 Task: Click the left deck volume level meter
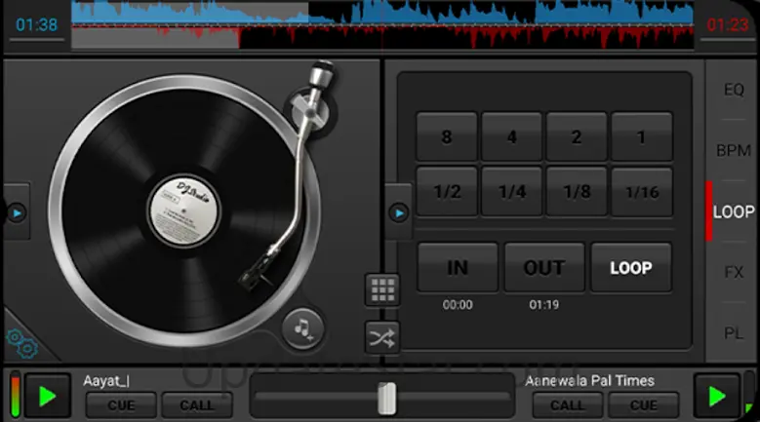(x=15, y=395)
